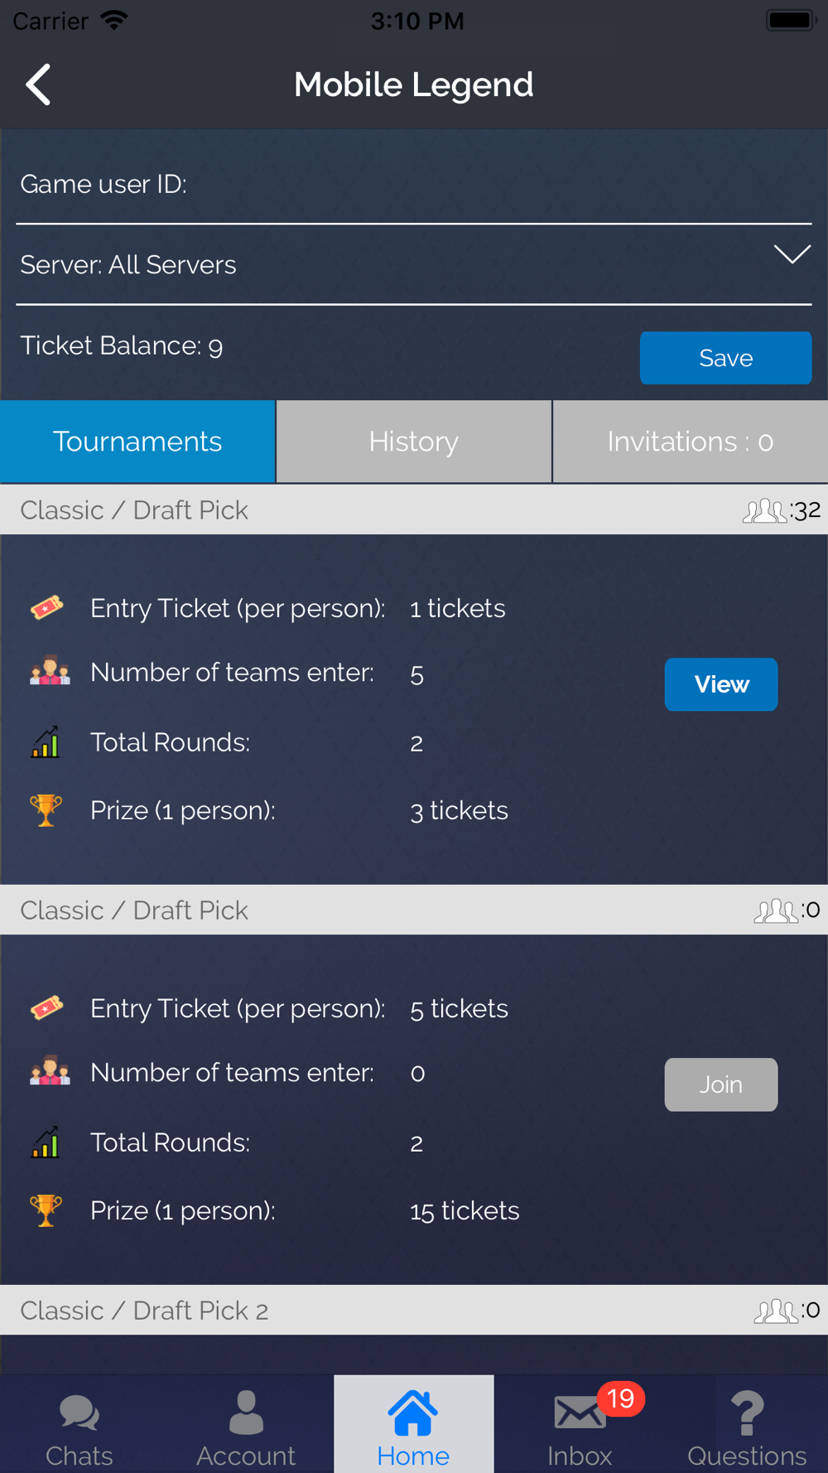This screenshot has height=1473, width=828.
Task: Click the server dropdown chevron arrow
Action: (792, 254)
